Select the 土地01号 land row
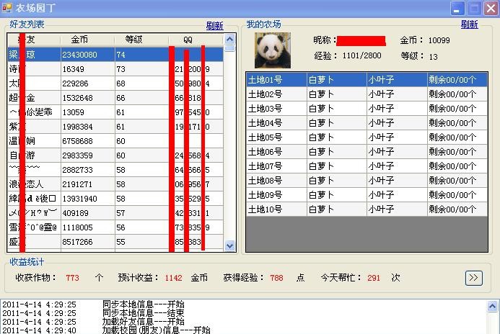 tap(367, 79)
